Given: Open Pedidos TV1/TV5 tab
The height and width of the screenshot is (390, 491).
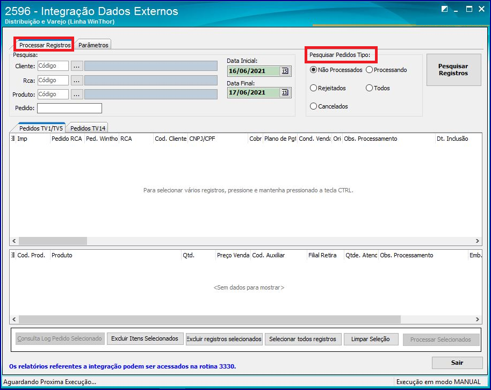Looking at the screenshot, I should point(41,128).
